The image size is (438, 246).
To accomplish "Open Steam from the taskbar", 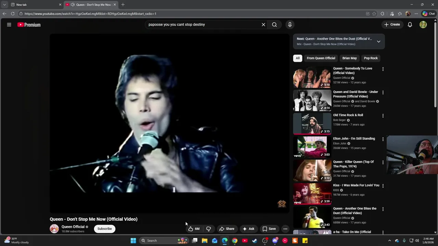I will tap(255, 241).
